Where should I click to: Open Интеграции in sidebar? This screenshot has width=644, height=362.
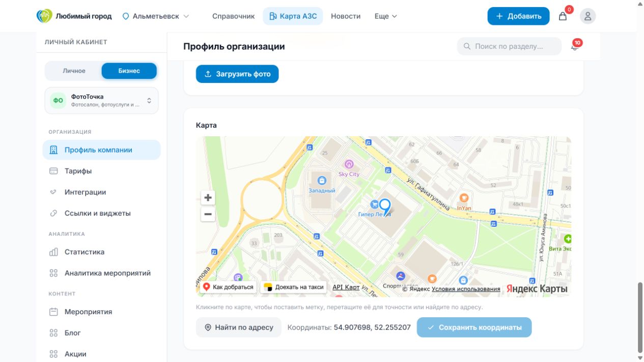click(x=102, y=192)
